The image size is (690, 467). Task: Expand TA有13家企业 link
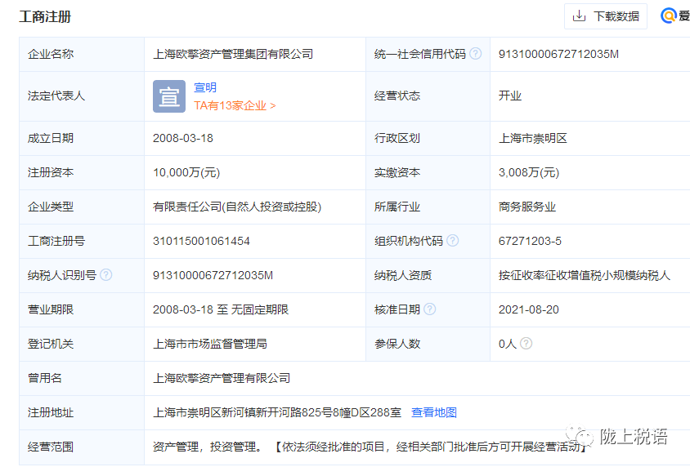tap(235, 105)
